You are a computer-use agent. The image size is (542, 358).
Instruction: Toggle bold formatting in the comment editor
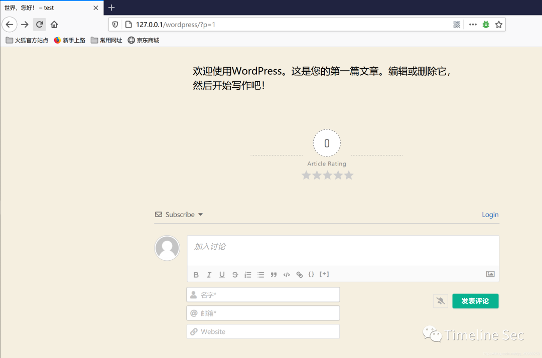coord(196,274)
